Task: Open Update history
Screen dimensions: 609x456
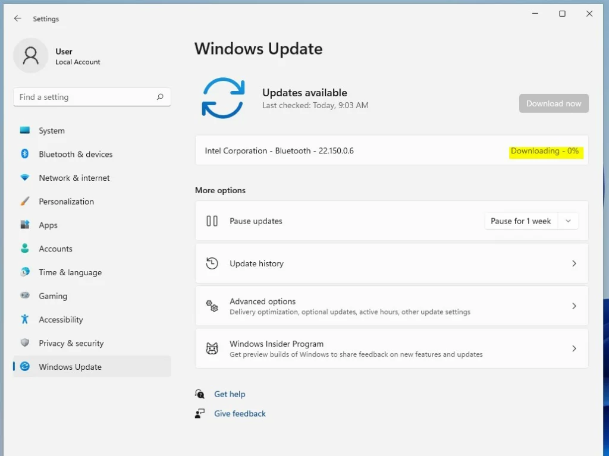Action: 391,263
